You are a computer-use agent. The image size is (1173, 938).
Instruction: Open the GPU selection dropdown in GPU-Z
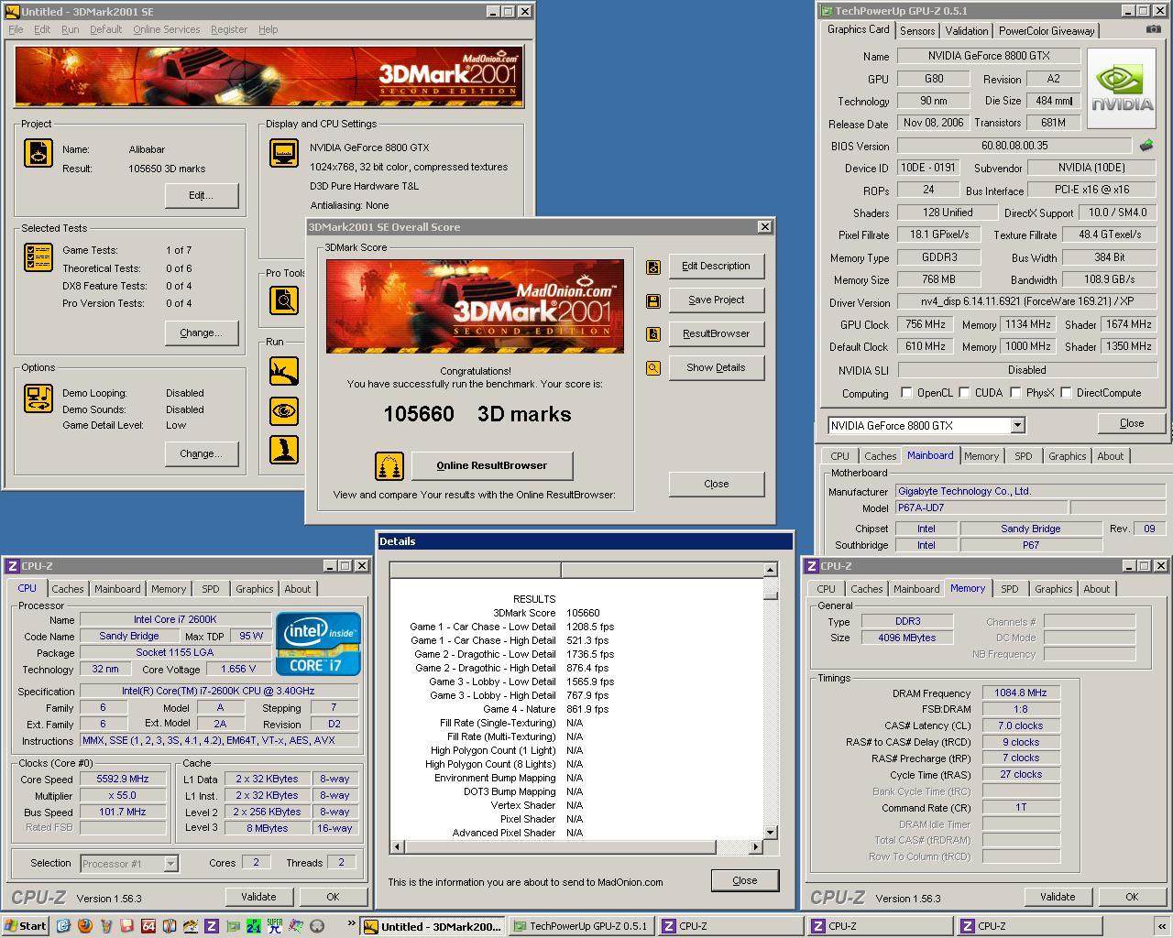click(x=1017, y=425)
